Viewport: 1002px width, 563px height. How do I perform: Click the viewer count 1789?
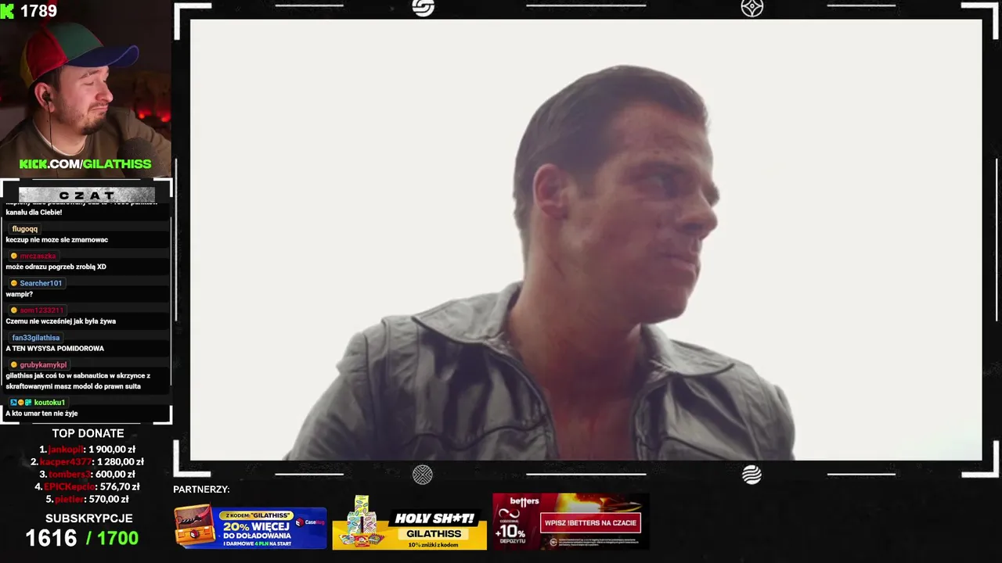coord(38,11)
